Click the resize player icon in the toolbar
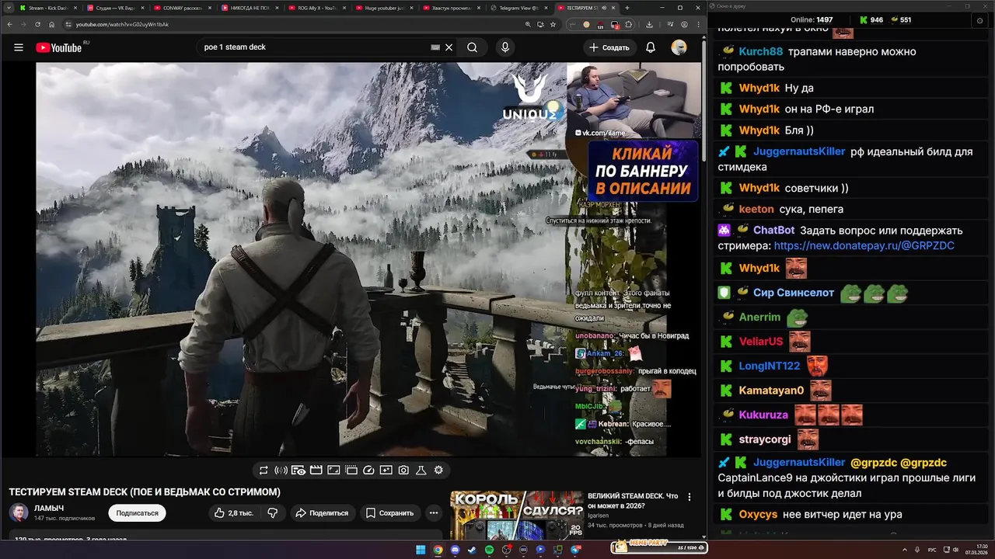This screenshot has width=995, height=559. pos(333,470)
